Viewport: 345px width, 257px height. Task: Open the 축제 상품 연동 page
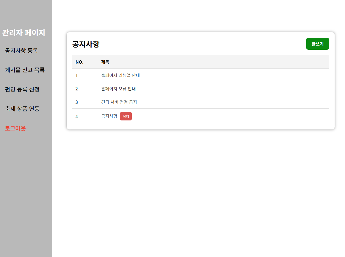(22, 109)
